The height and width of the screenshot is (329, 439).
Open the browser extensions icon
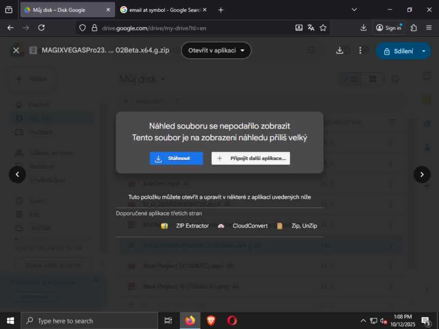(x=414, y=28)
